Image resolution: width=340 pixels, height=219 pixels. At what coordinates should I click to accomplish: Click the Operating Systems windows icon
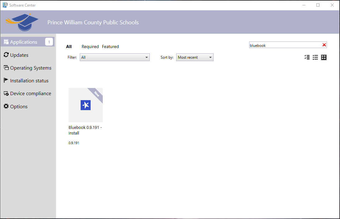[x=6, y=68]
